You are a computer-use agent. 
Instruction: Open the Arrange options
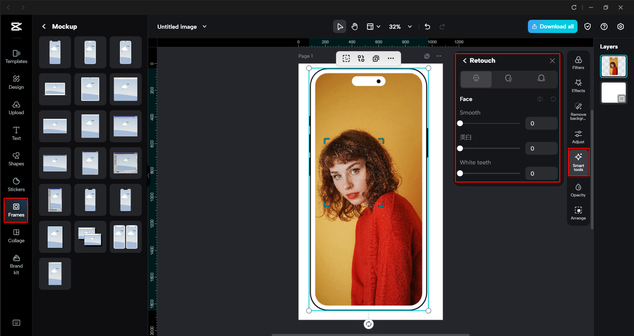tap(578, 213)
